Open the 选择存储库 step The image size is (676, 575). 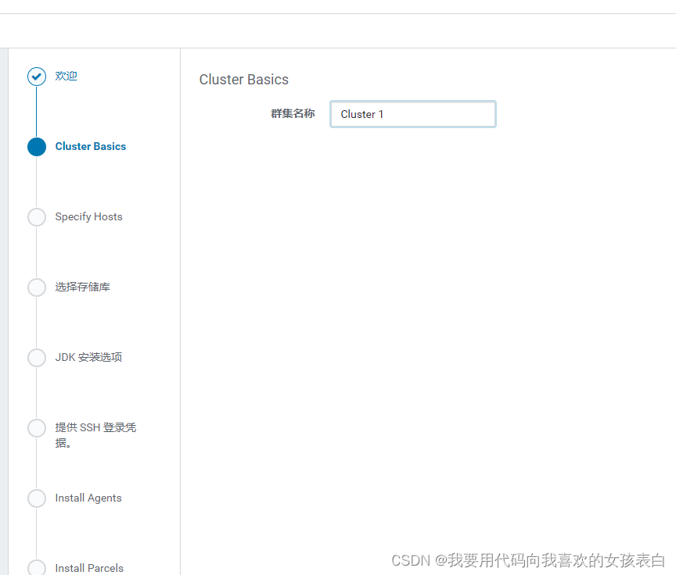pos(82,287)
